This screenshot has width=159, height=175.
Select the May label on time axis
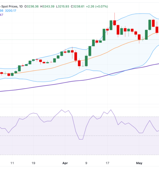tap(139, 163)
